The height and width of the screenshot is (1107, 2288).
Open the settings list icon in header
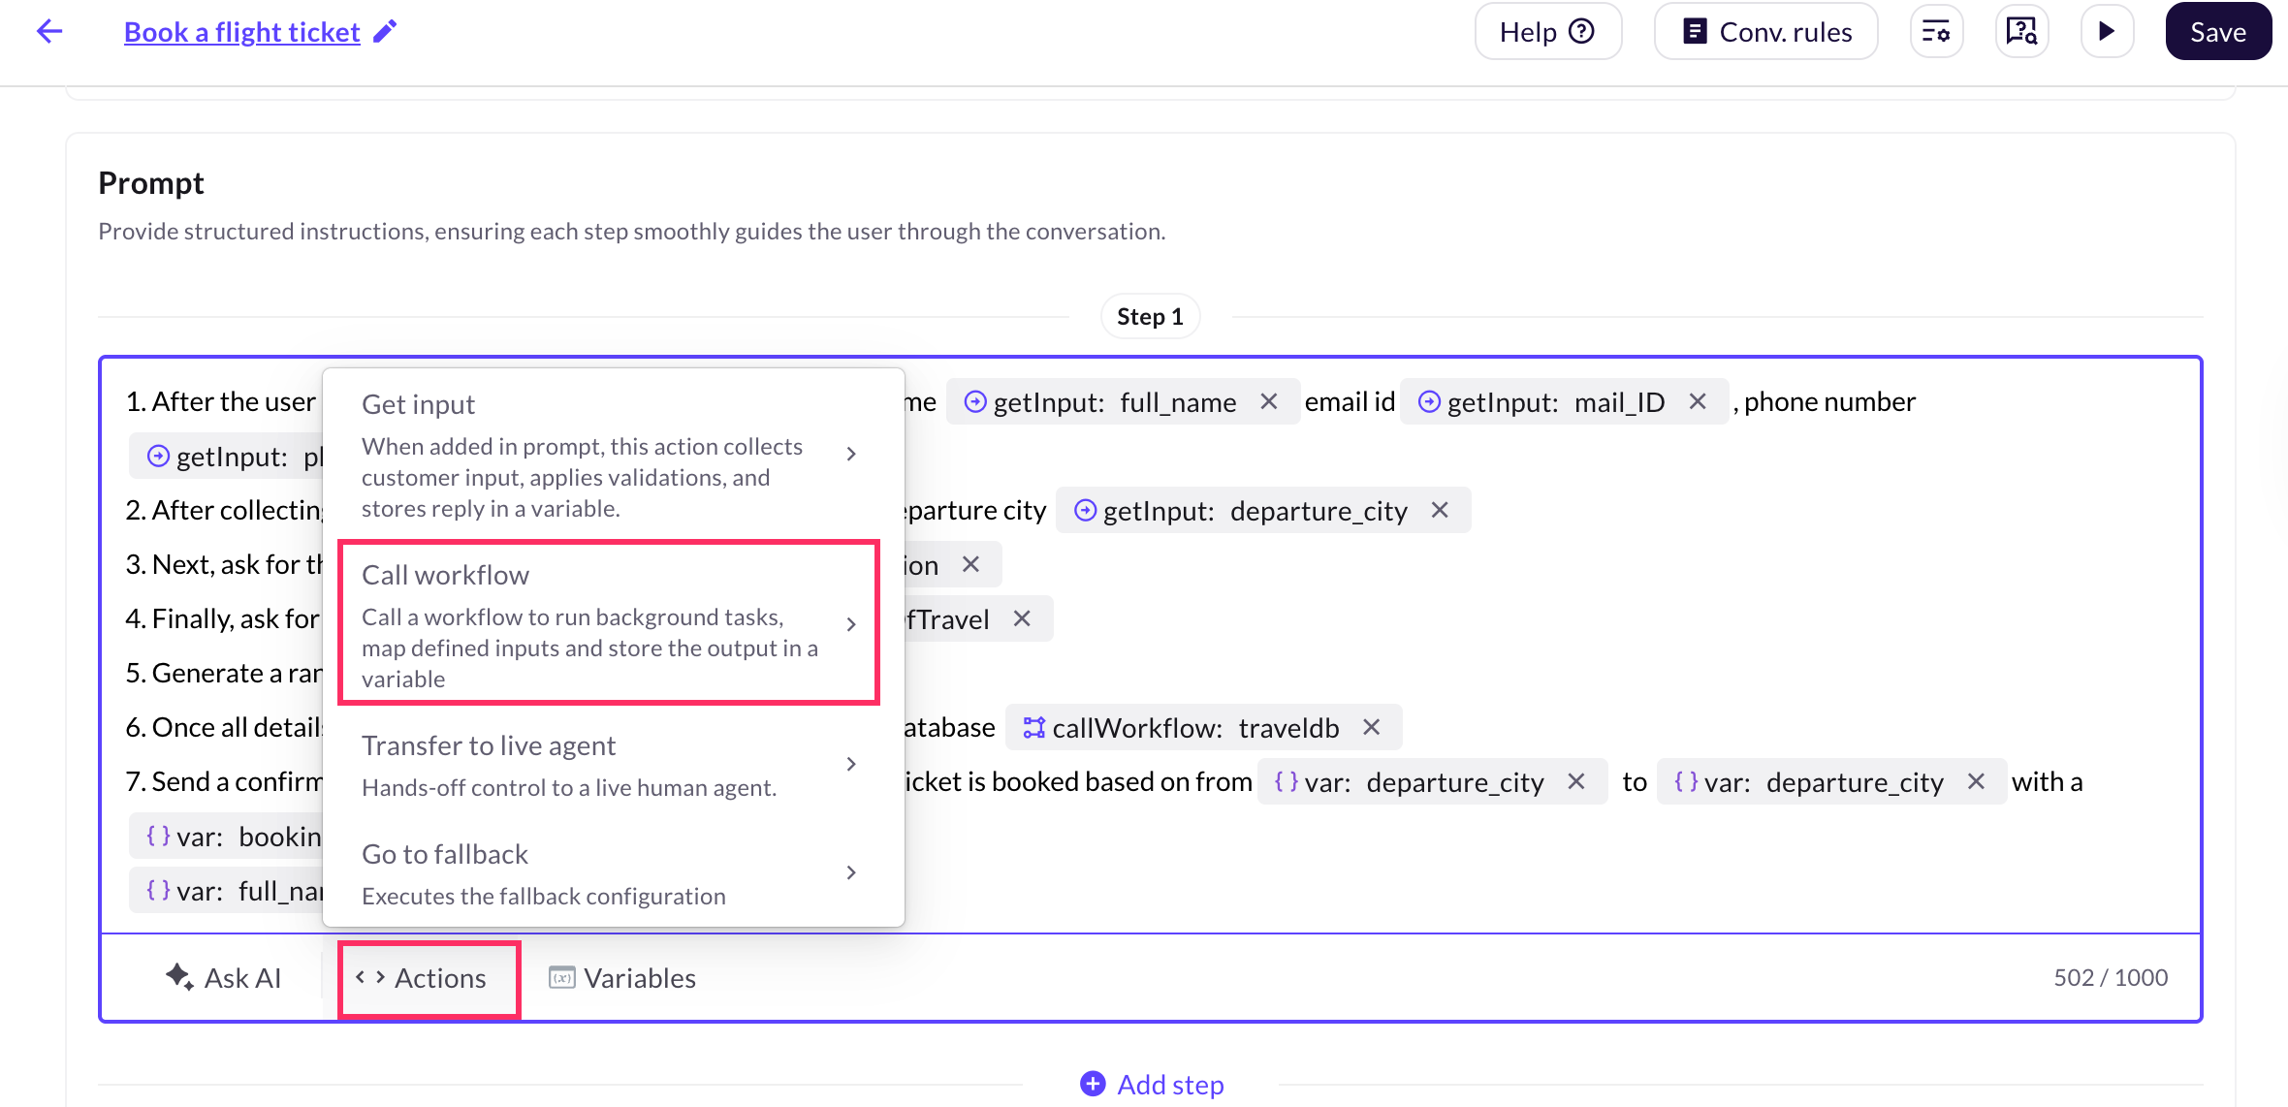[1936, 32]
